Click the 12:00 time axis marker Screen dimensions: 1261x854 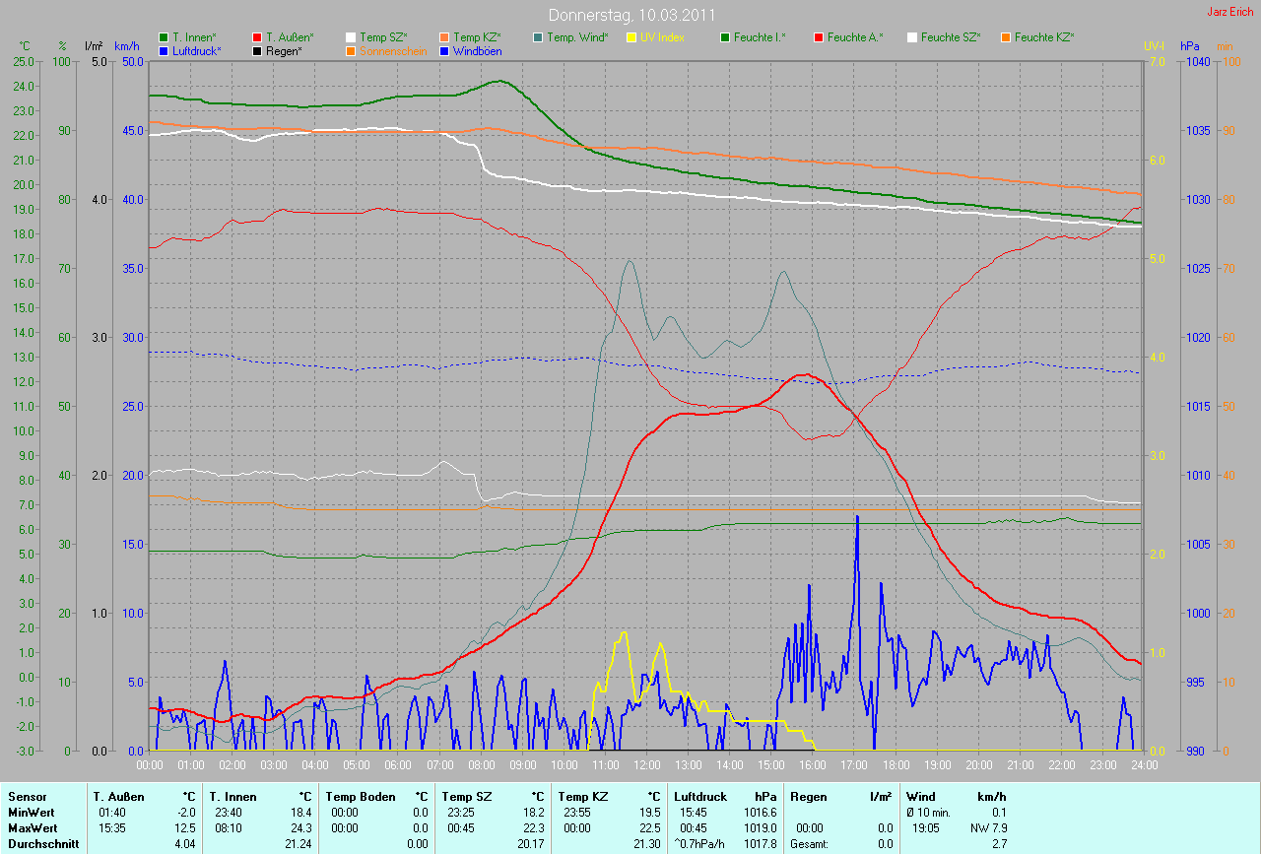646,764
